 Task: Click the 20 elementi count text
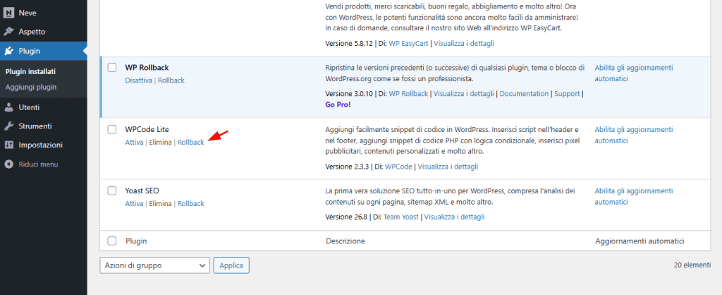click(692, 265)
